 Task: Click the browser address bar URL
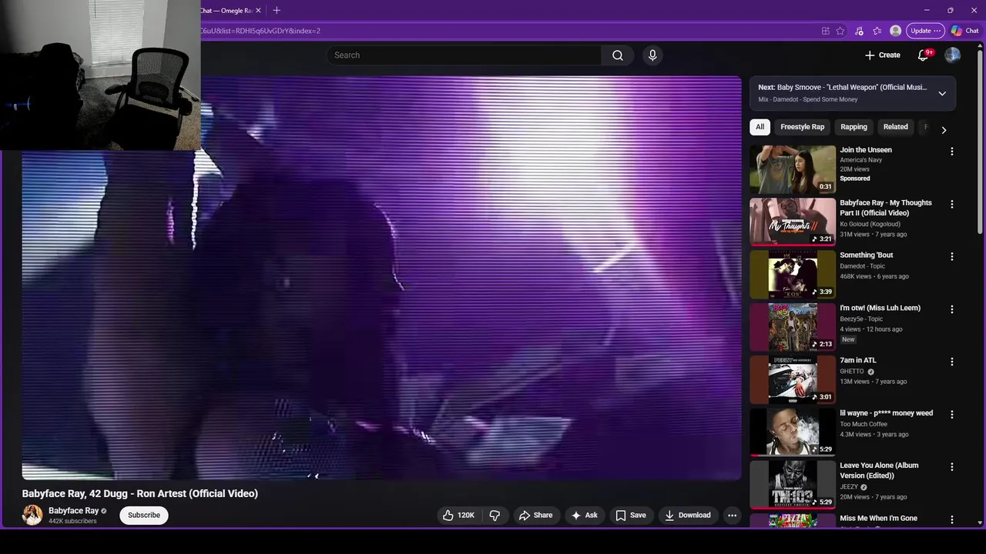tap(260, 31)
